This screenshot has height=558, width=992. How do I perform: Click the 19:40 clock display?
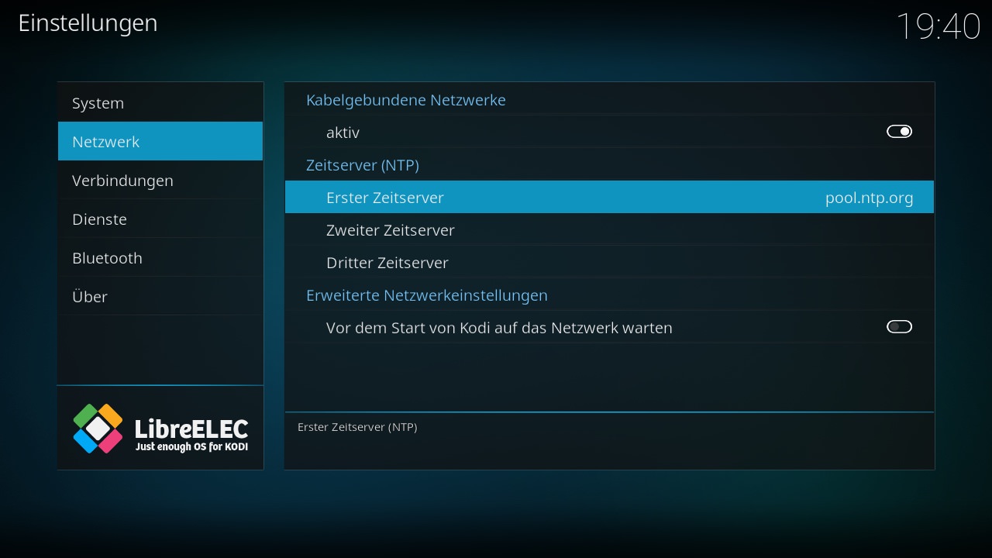(x=939, y=26)
